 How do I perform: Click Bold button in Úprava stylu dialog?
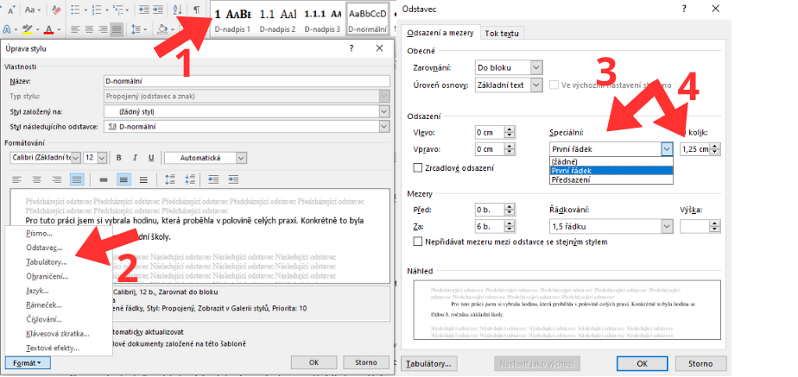[x=118, y=158]
